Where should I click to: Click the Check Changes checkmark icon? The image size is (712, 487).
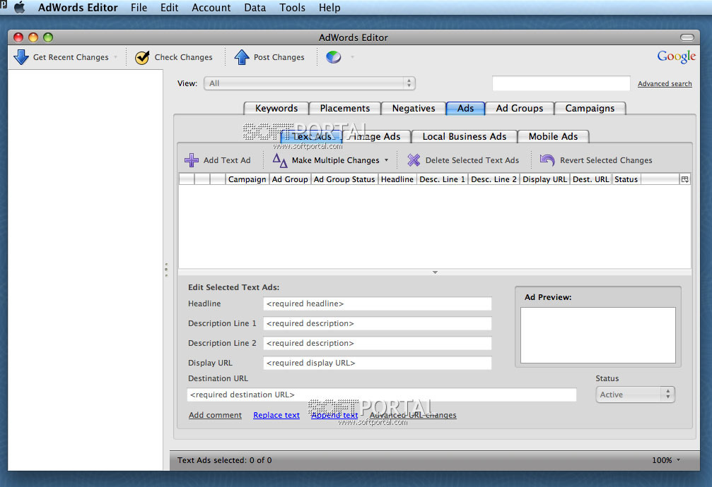pyautogui.click(x=142, y=57)
